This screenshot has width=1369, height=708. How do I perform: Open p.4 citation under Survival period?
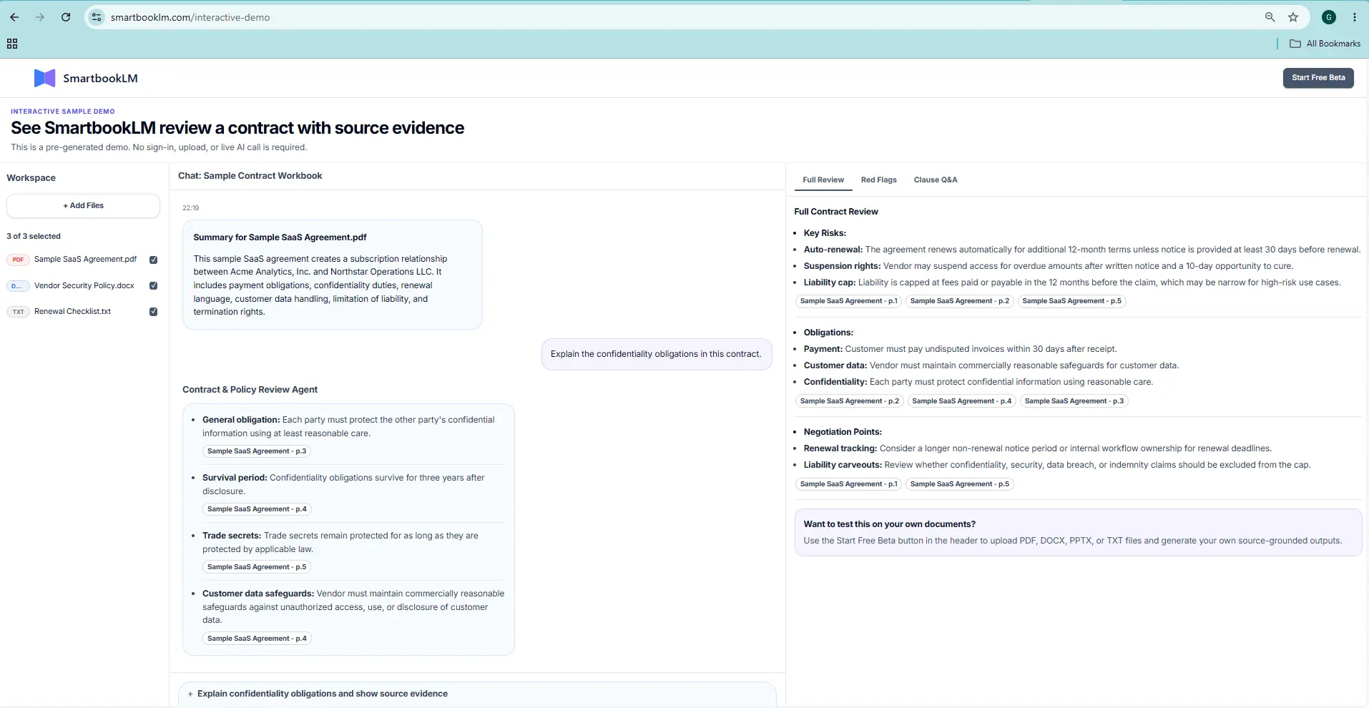click(x=257, y=509)
